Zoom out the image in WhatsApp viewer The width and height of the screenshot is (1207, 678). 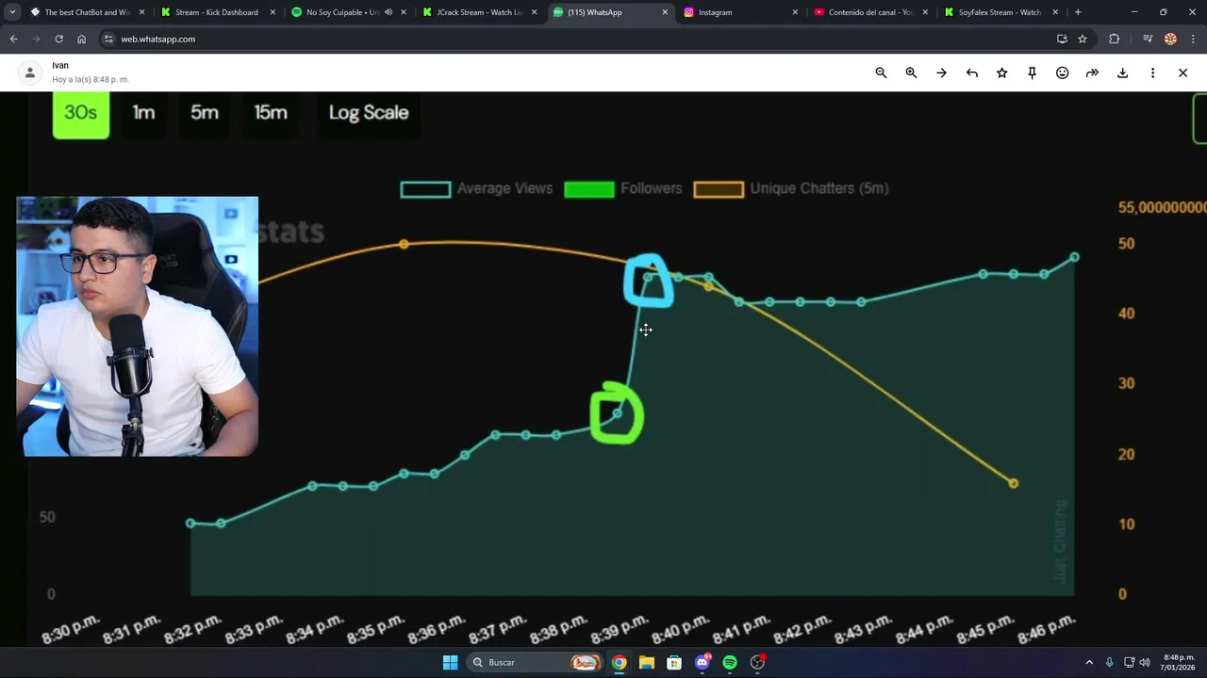(x=881, y=73)
